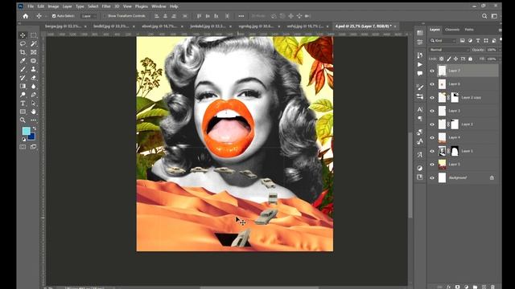Hide Layer 2 copy visibility eye
This screenshot has height=289, width=515.
(432, 98)
